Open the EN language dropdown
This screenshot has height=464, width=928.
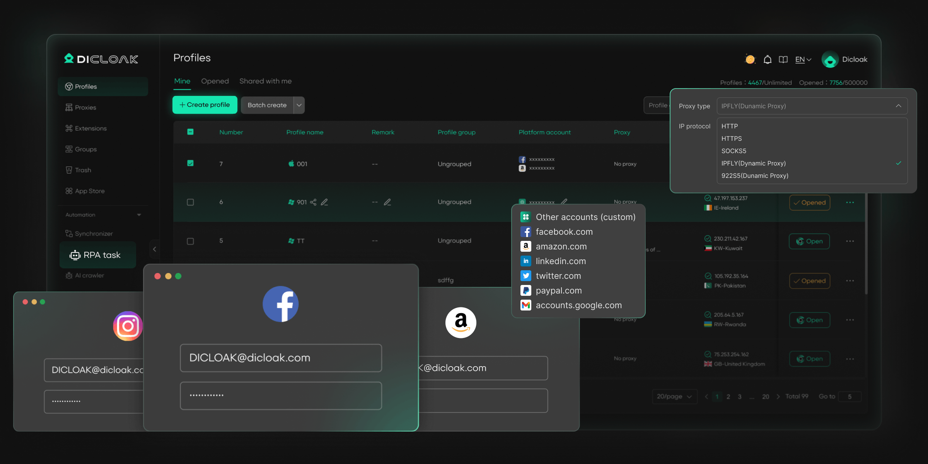click(802, 59)
